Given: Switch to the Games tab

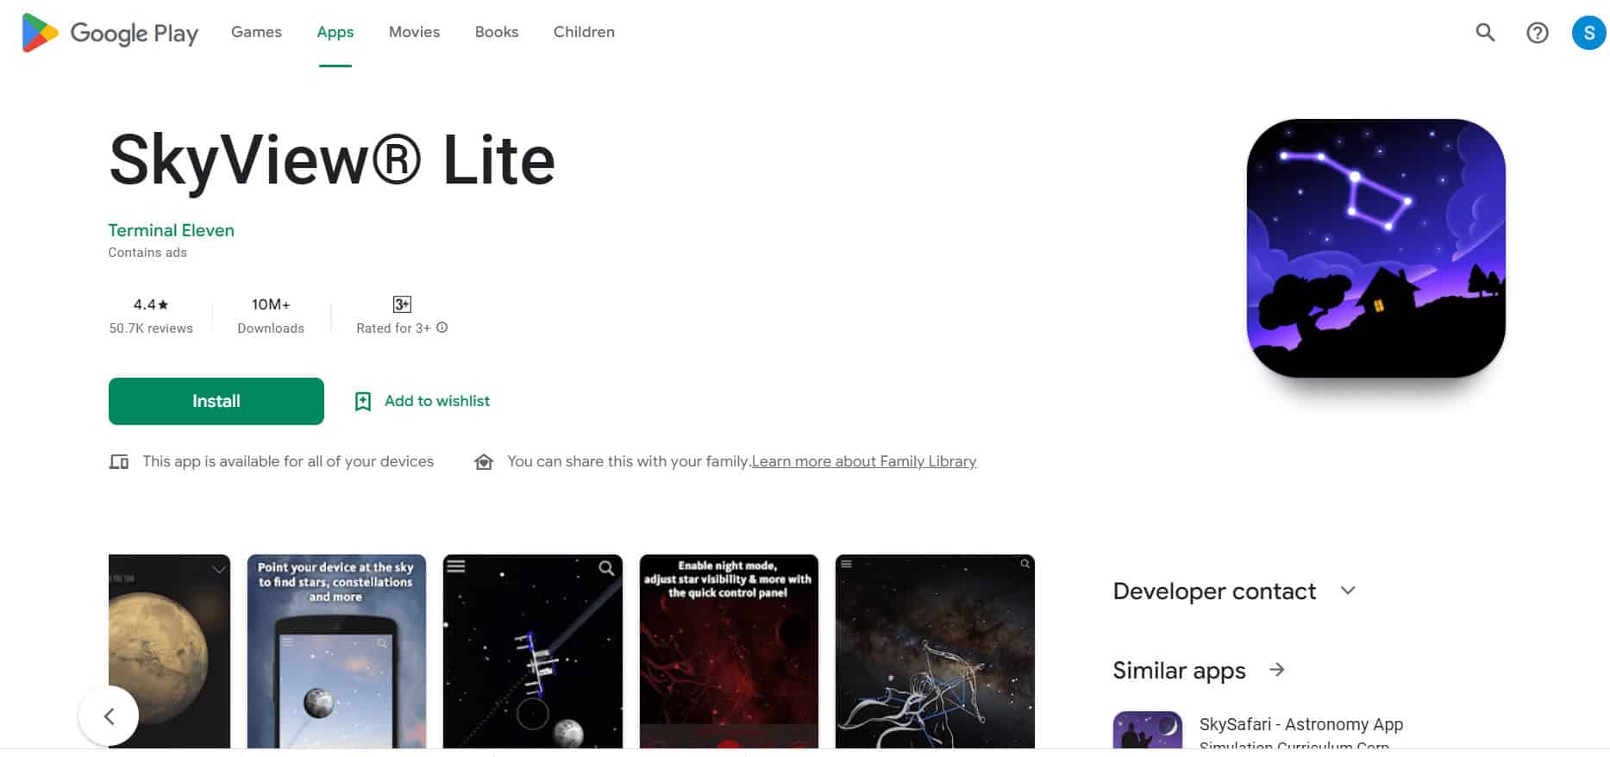Looking at the screenshot, I should (256, 32).
